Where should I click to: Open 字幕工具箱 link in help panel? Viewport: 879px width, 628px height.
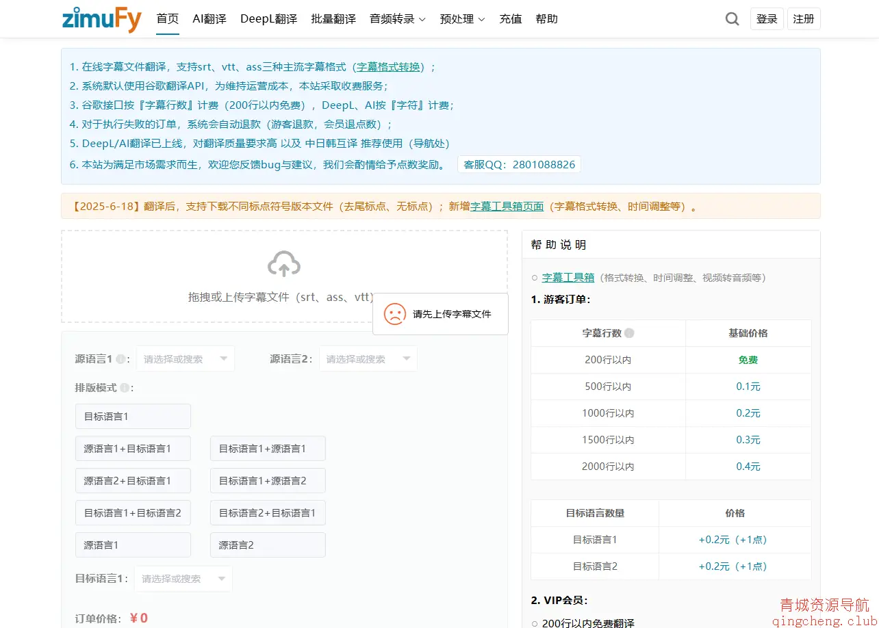(568, 278)
